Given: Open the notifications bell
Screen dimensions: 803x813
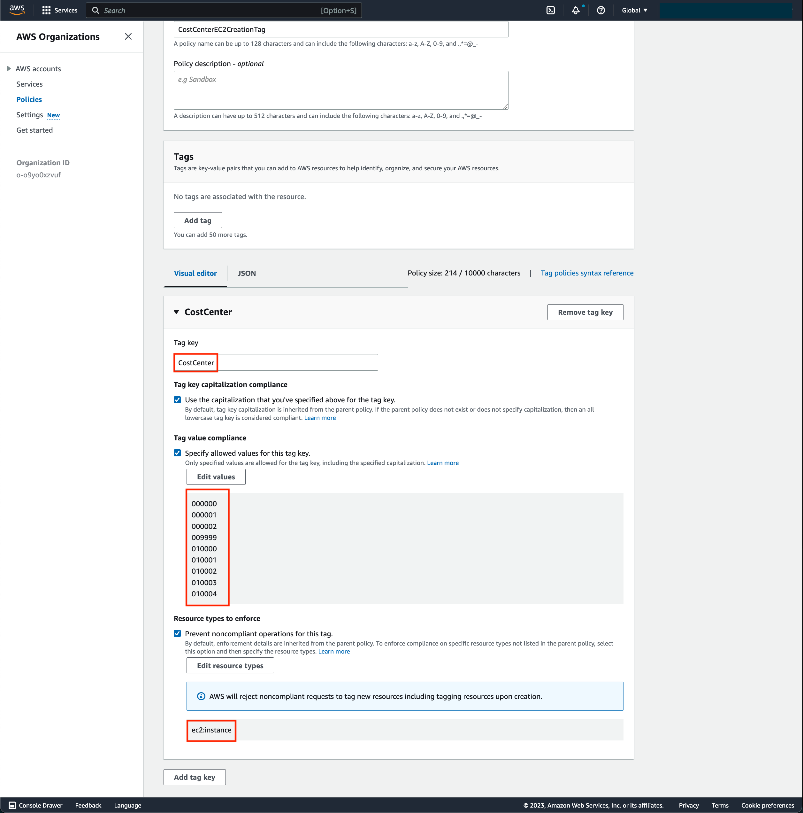Looking at the screenshot, I should tap(576, 10).
